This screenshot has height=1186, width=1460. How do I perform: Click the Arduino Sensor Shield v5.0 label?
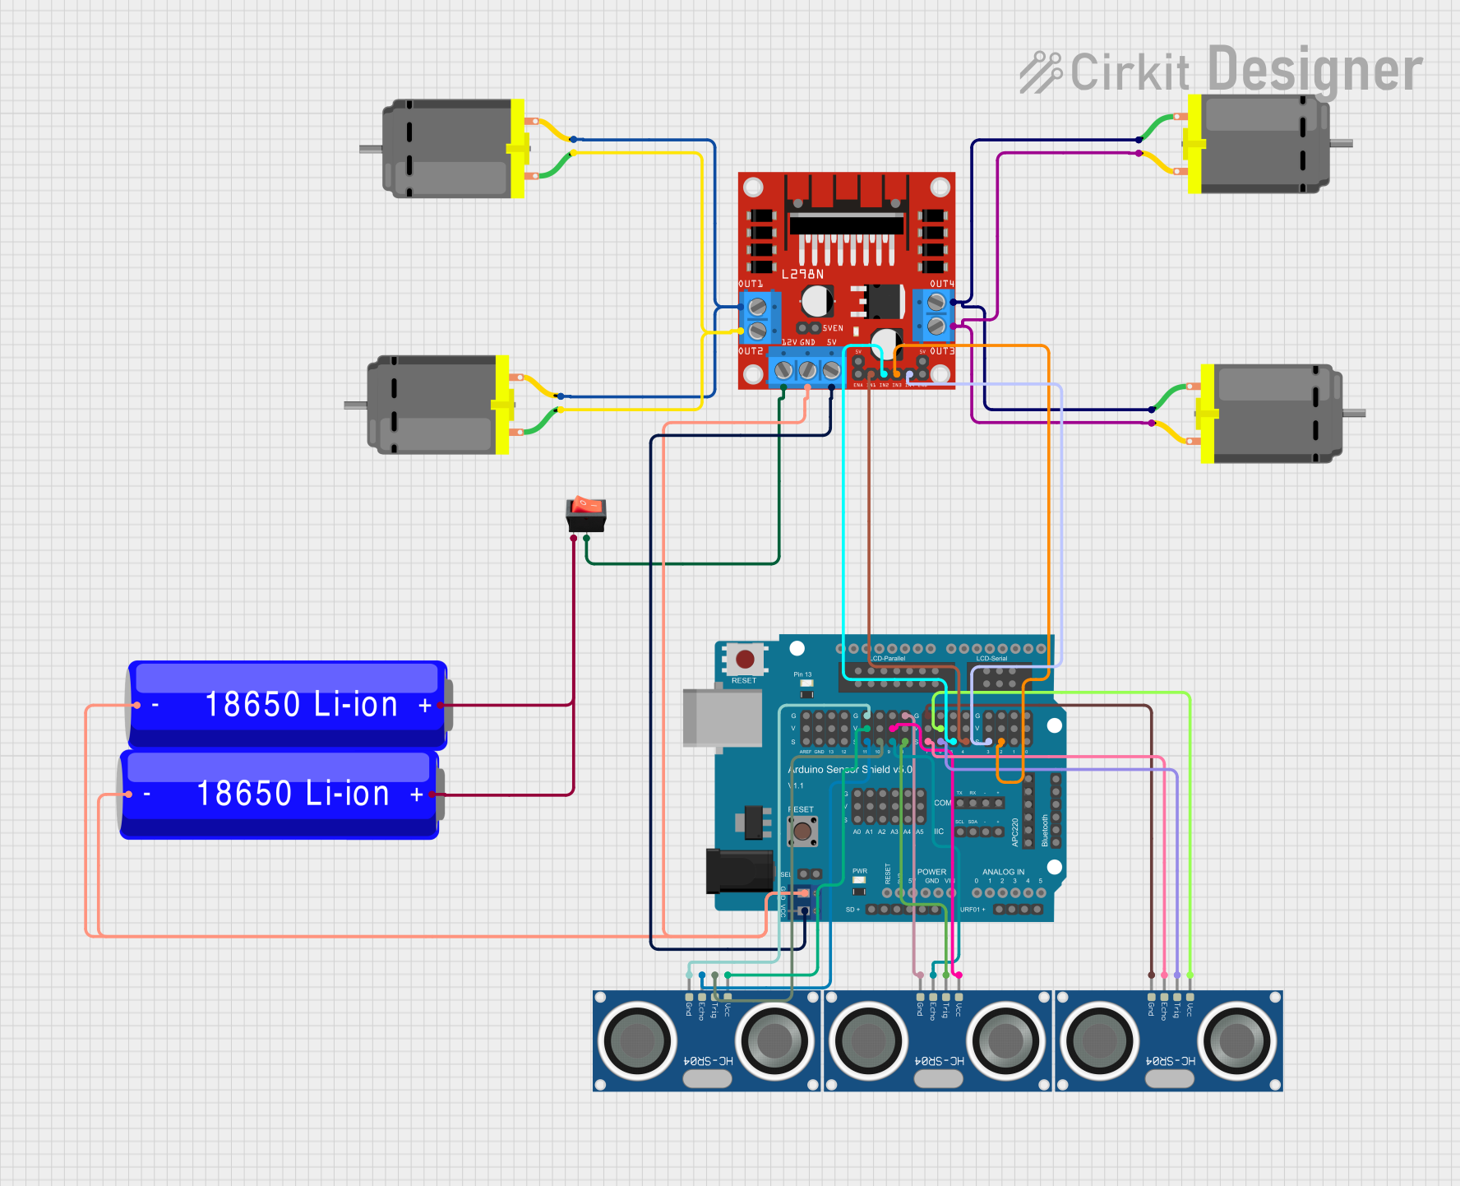pyautogui.click(x=851, y=770)
